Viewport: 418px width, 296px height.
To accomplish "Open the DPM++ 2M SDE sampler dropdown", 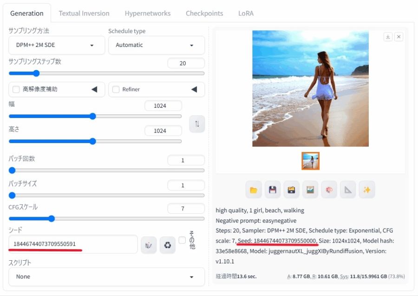I will coord(57,45).
